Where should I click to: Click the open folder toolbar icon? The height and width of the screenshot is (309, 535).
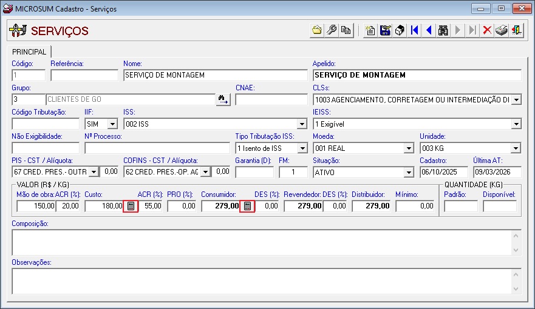pyautogui.click(x=317, y=31)
